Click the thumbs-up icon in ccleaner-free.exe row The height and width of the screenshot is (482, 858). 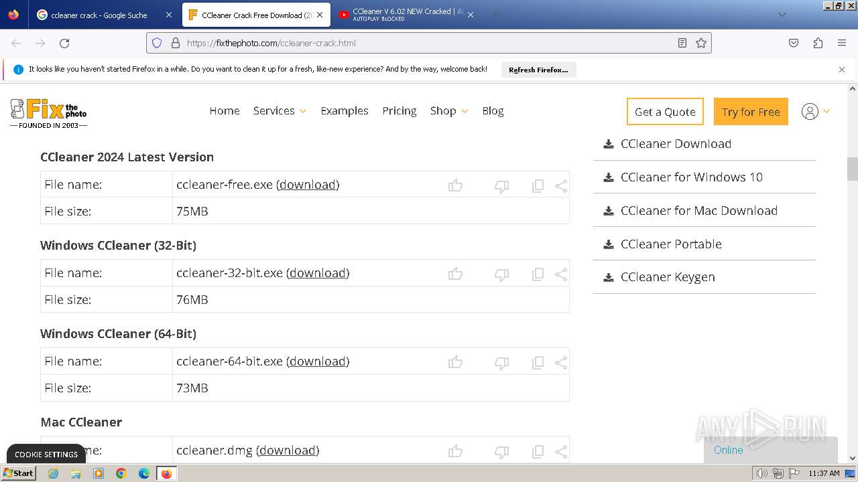click(x=456, y=185)
